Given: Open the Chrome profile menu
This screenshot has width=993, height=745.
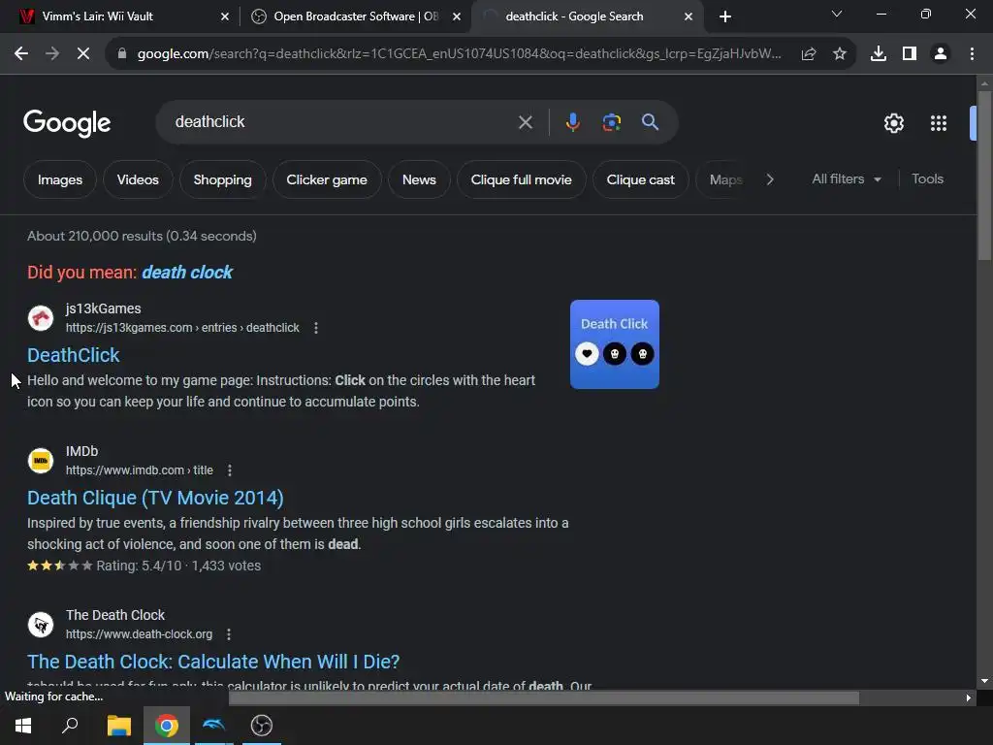Looking at the screenshot, I should 941,54.
